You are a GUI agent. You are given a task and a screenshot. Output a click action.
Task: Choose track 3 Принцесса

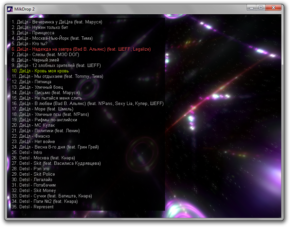tap(33, 33)
